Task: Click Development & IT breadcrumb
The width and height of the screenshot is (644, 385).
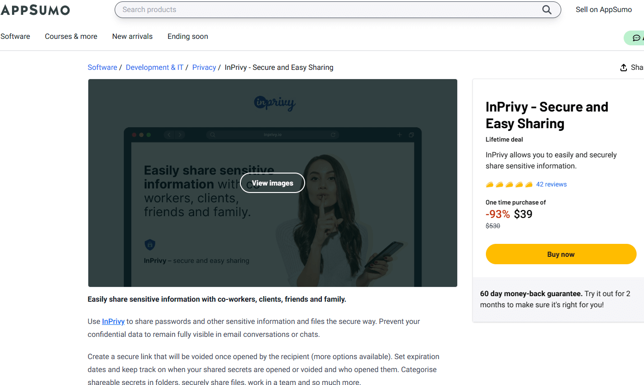Action: click(154, 68)
